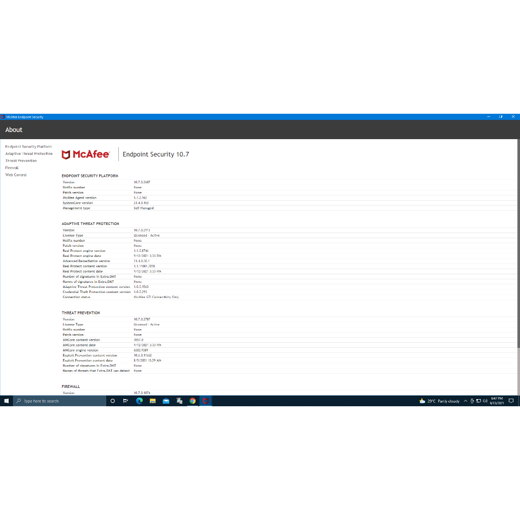520x520 pixels.
Task: Open Google Chrome from the taskbar
Action: point(192,401)
